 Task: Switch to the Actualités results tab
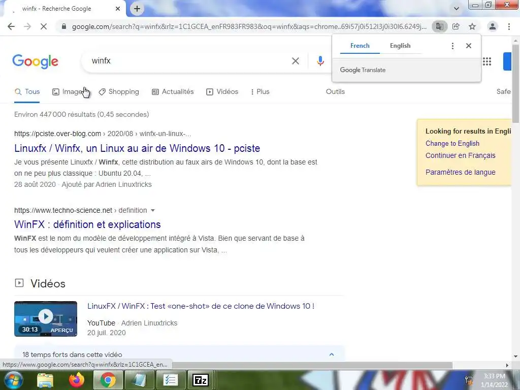(173, 92)
